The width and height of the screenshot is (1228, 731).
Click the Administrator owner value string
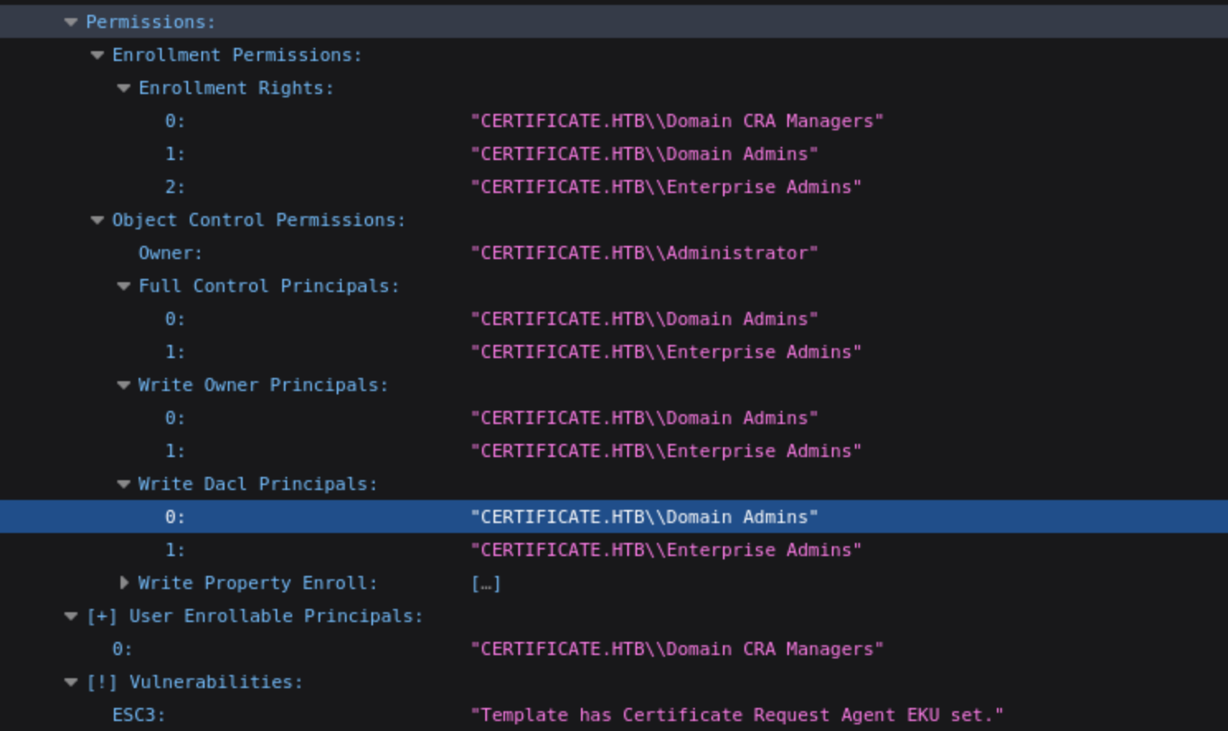[644, 253]
